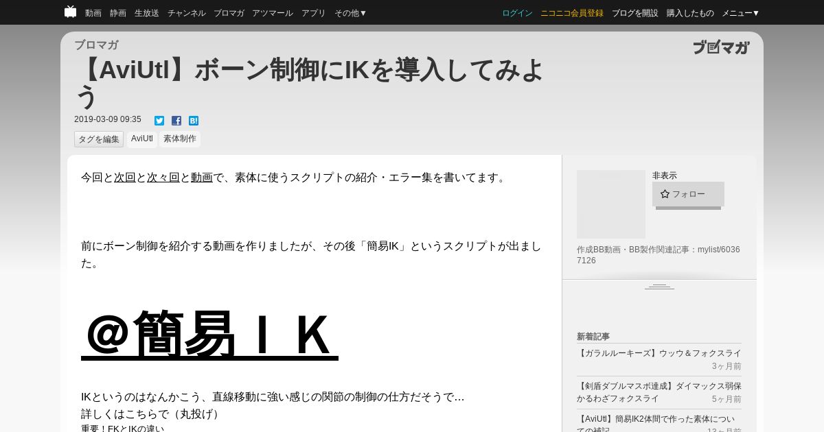The height and width of the screenshot is (432, 824).
Task: Share article on Twitter
Action: pos(159,121)
